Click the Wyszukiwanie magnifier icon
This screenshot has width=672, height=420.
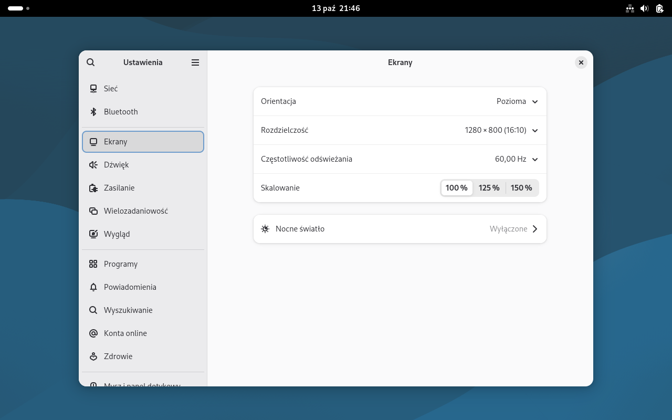(x=93, y=310)
